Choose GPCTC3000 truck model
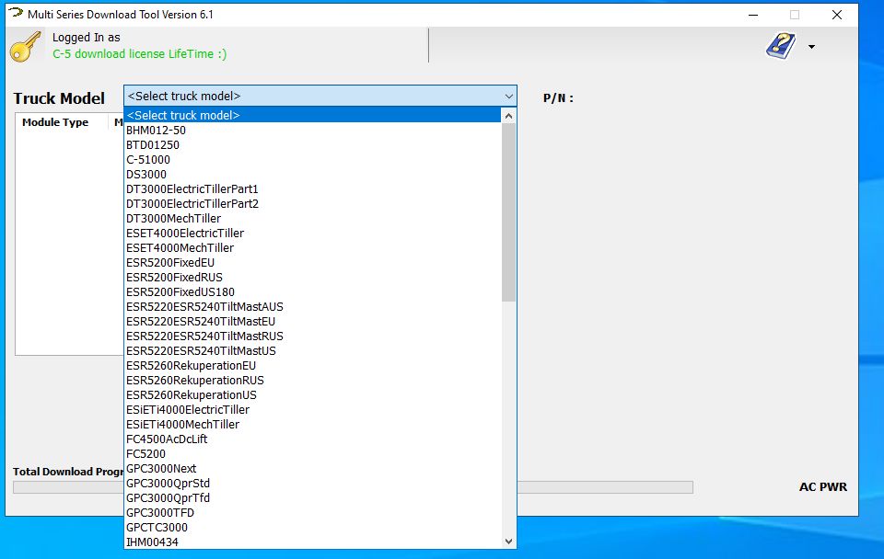The image size is (884, 559). click(312, 528)
